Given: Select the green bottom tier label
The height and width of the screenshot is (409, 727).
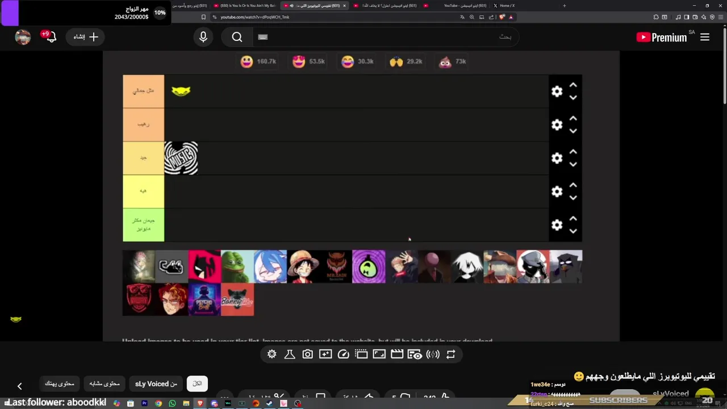Looking at the screenshot, I should click(143, 225).
